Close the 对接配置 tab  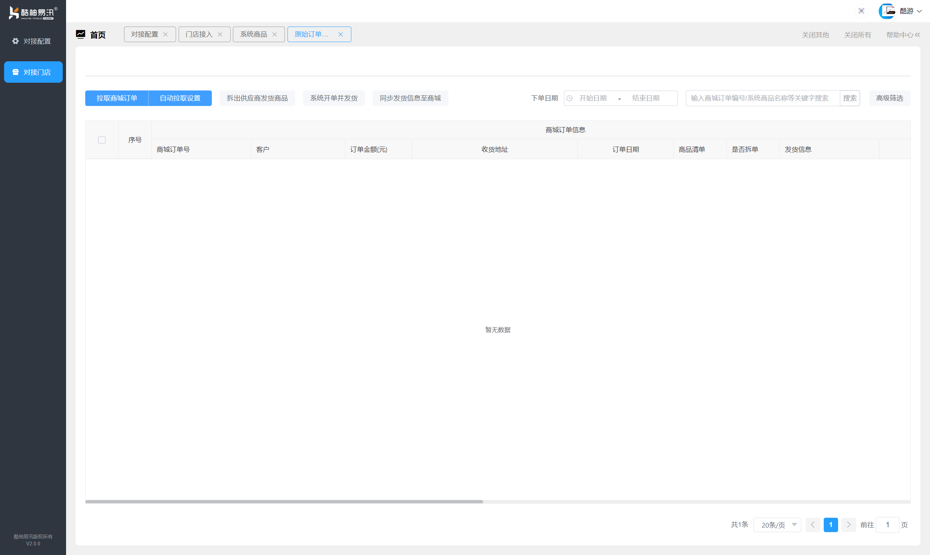click(x=165, y=34)
